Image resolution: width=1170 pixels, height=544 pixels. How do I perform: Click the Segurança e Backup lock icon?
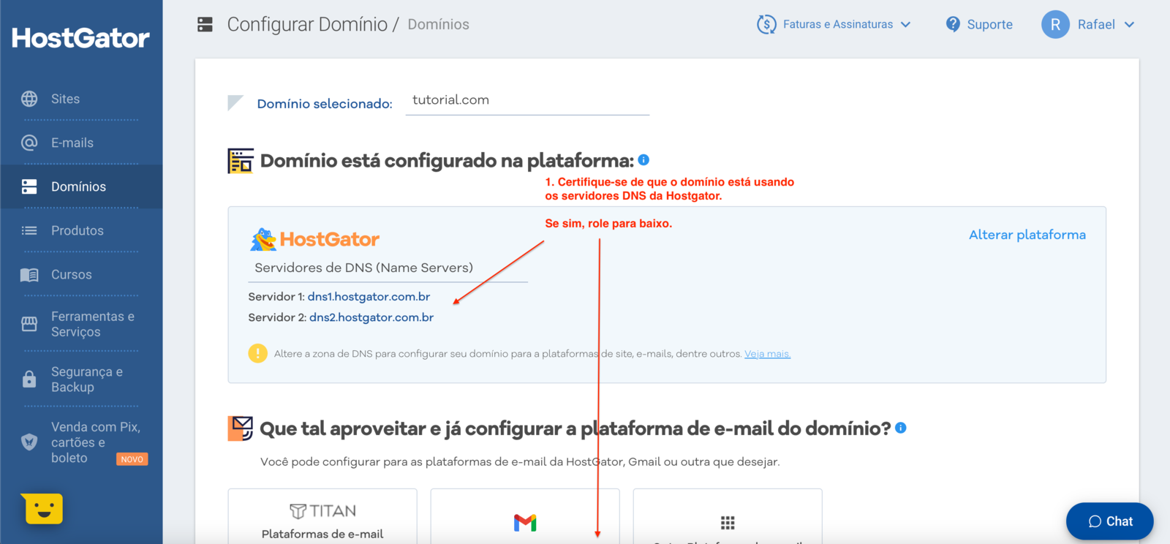coord(29,379)
